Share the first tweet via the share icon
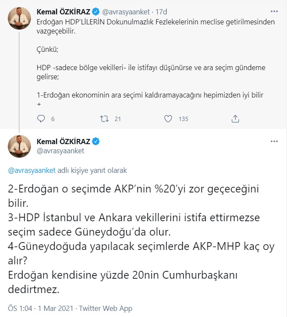 coord(235,118)
